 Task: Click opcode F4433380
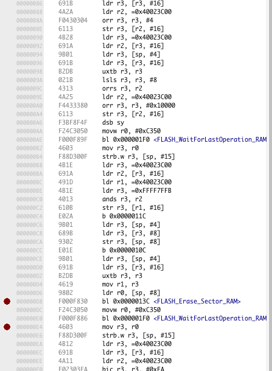(73, 106)
